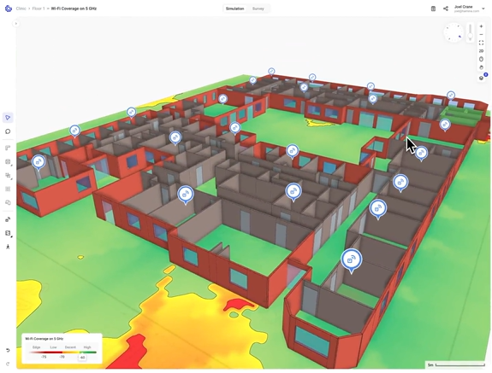
Task: Zoom in with the plus button
Action: [482, 26]
